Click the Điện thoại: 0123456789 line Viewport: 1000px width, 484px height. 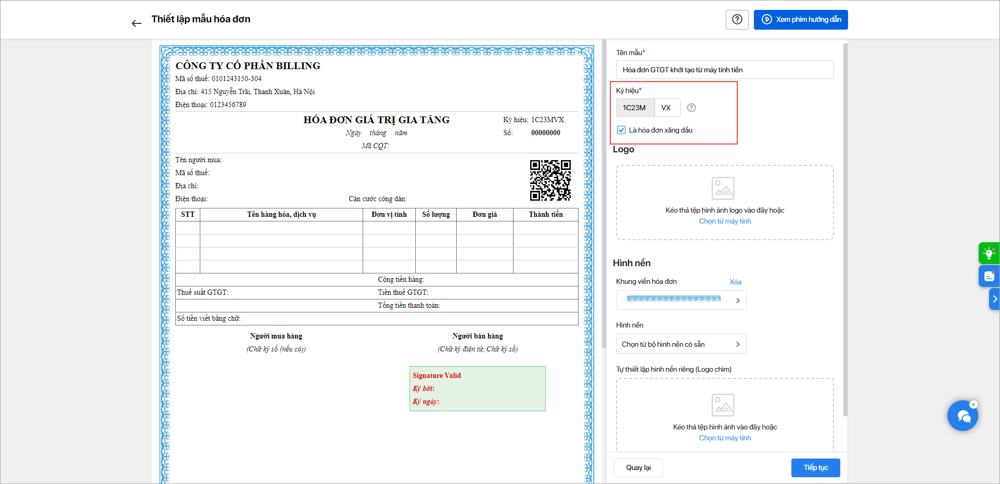(x=211, y=105)
